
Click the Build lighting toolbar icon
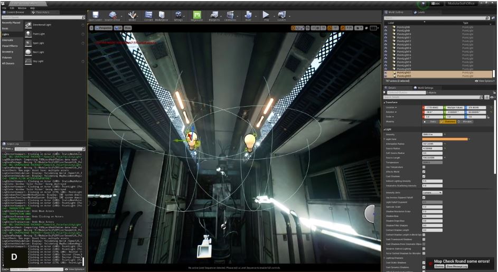pos(248,15)
